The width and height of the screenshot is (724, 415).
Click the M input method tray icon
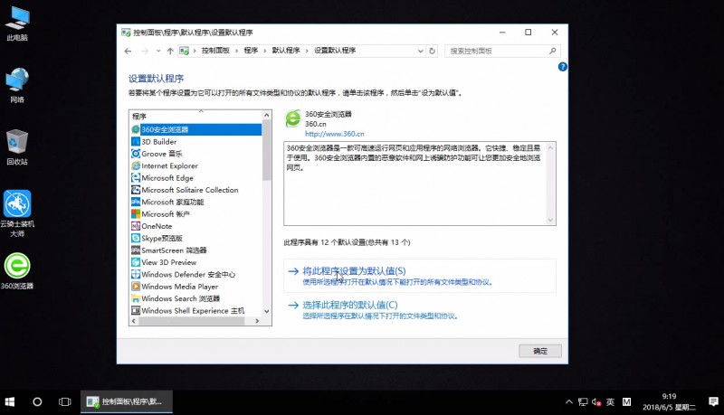pyautogui.click(x=626, y=402)
